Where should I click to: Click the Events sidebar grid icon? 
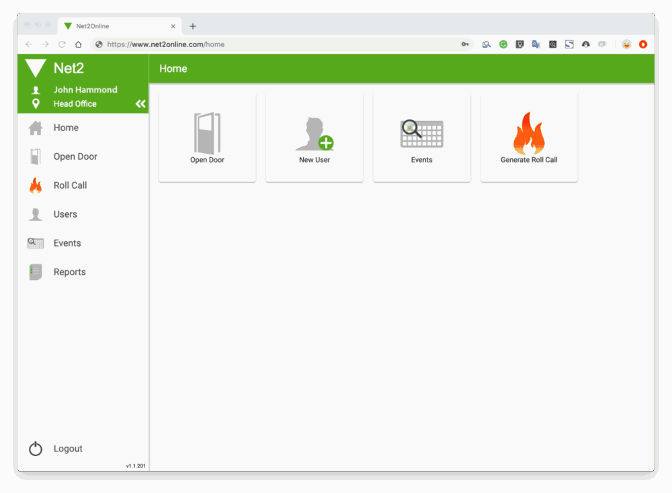pyautogui.click(x=36, y=243)
